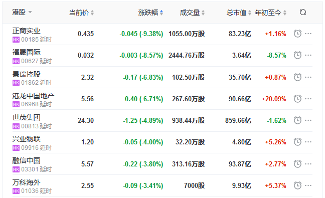Click change value -0.045 (-9.38%)
The width and height of the screenshot is (325, 198).
point(141,34)
